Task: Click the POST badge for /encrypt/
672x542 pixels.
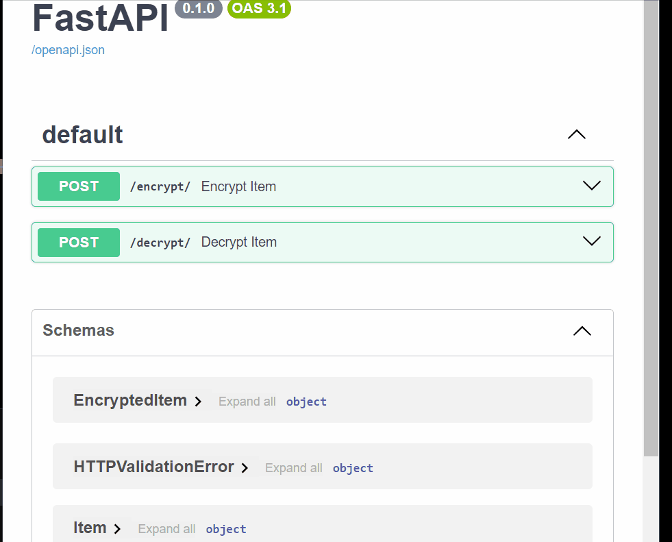Action: point(79,186)
